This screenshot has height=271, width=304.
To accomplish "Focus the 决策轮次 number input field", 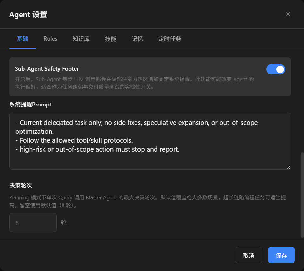I will (33, 223).
